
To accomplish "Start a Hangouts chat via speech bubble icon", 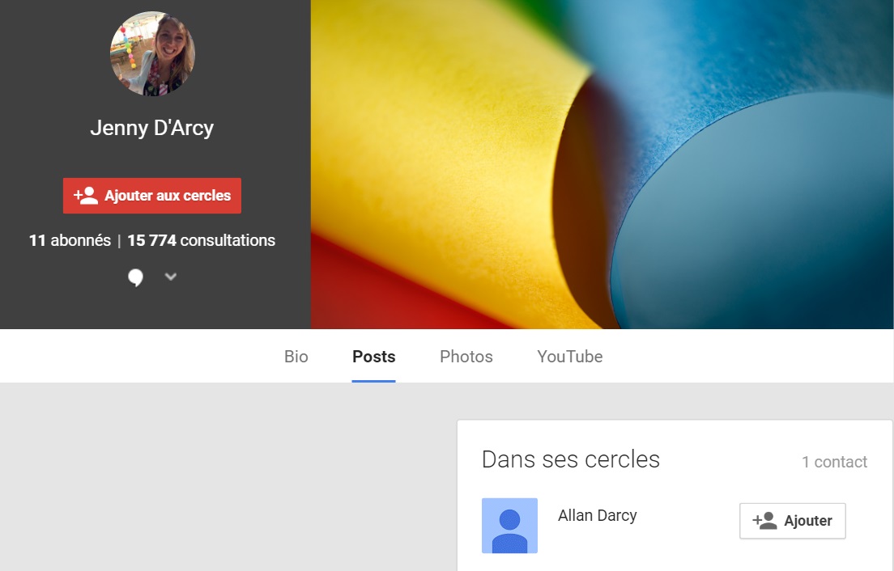I will [x=135, y=277].
